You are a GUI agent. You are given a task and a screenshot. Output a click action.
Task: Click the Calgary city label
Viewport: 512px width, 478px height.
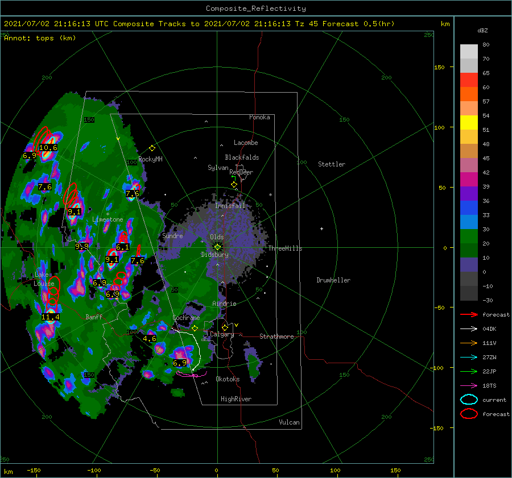222,334
